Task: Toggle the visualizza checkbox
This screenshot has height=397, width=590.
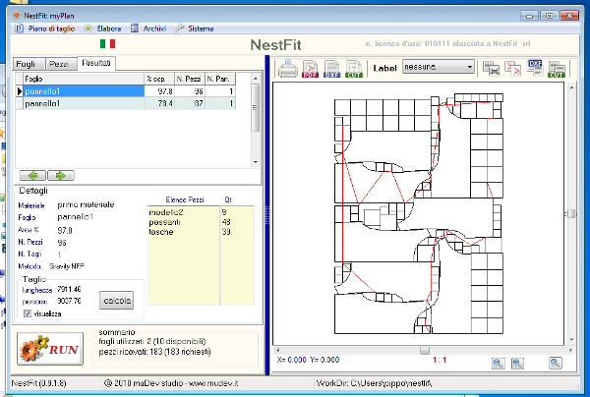Action: tap(28, 313)
